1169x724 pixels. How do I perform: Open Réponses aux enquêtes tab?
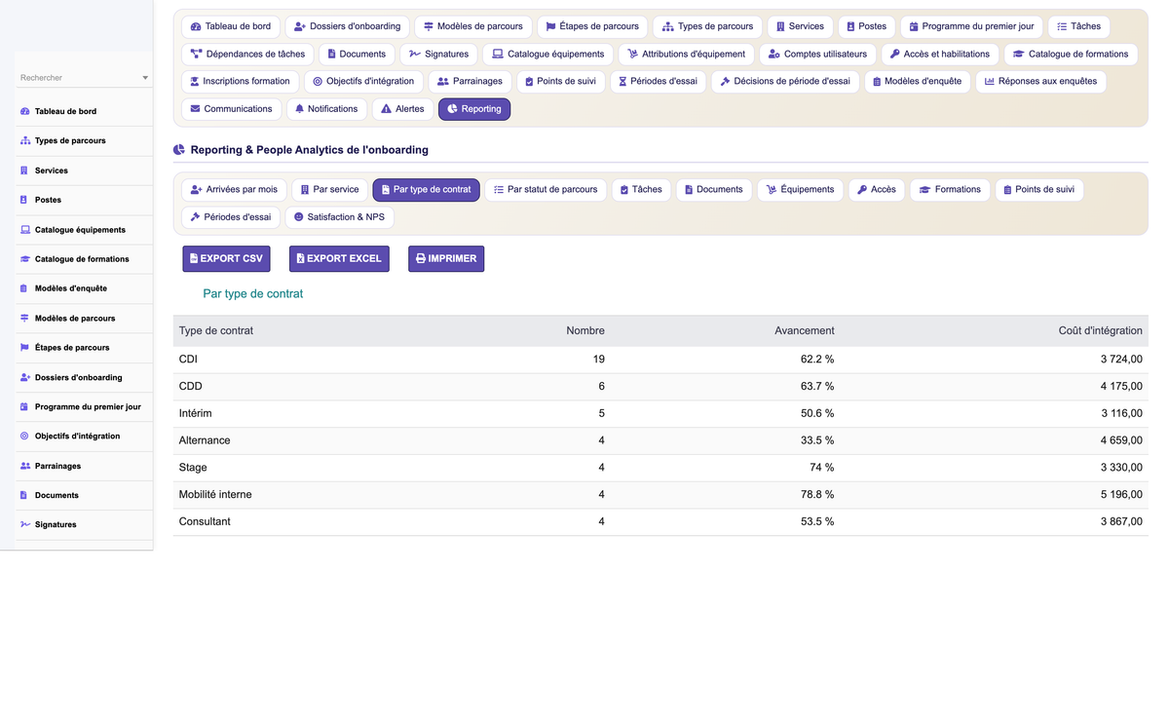coord(1040,82)
